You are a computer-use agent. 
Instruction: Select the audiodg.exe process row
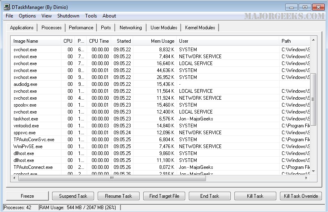(x=160, y=84)
